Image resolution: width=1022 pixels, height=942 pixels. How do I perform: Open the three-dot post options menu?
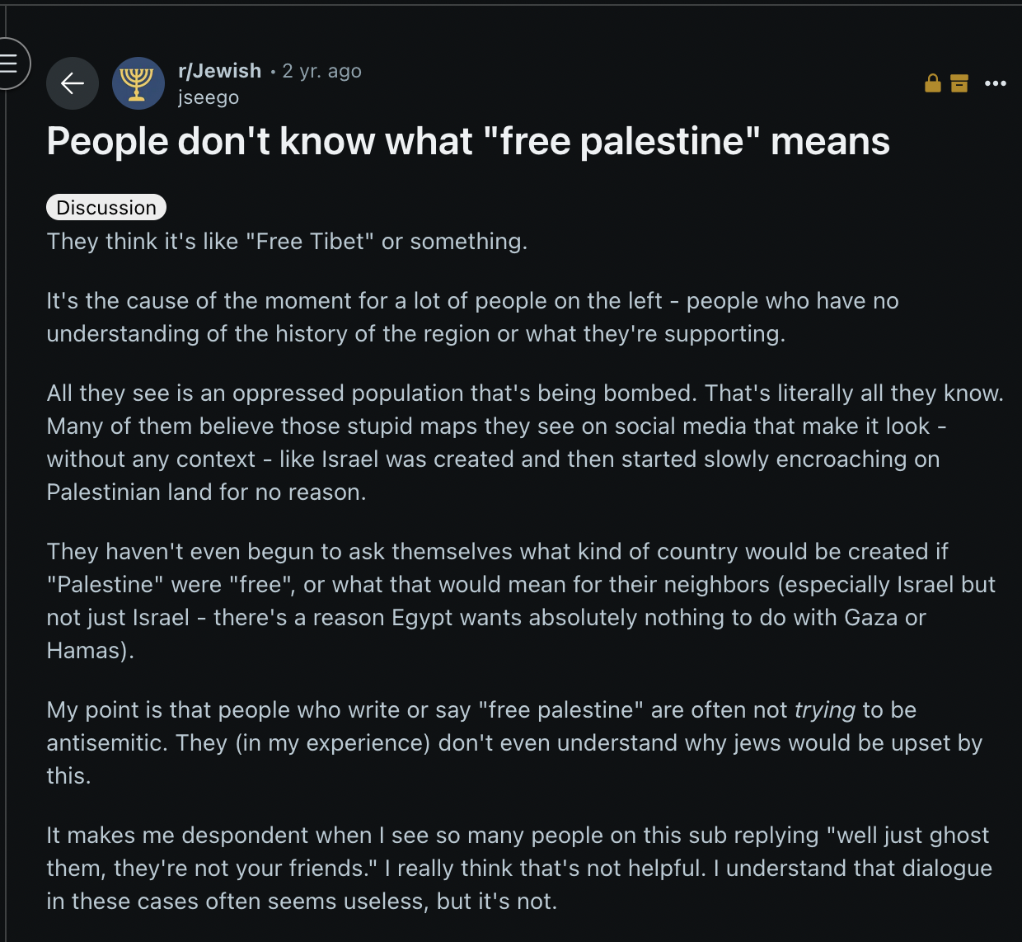(x=996, y=83)
